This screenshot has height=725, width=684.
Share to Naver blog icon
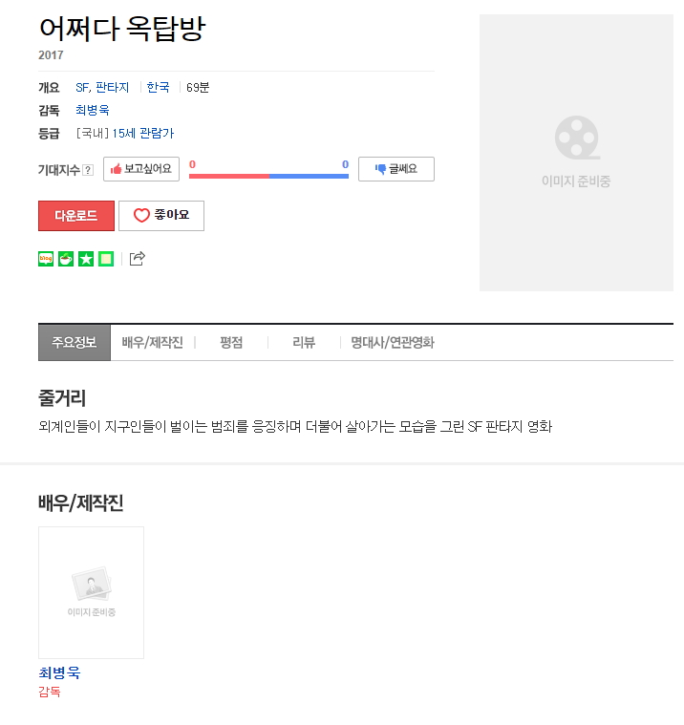[x=46, y=259]
